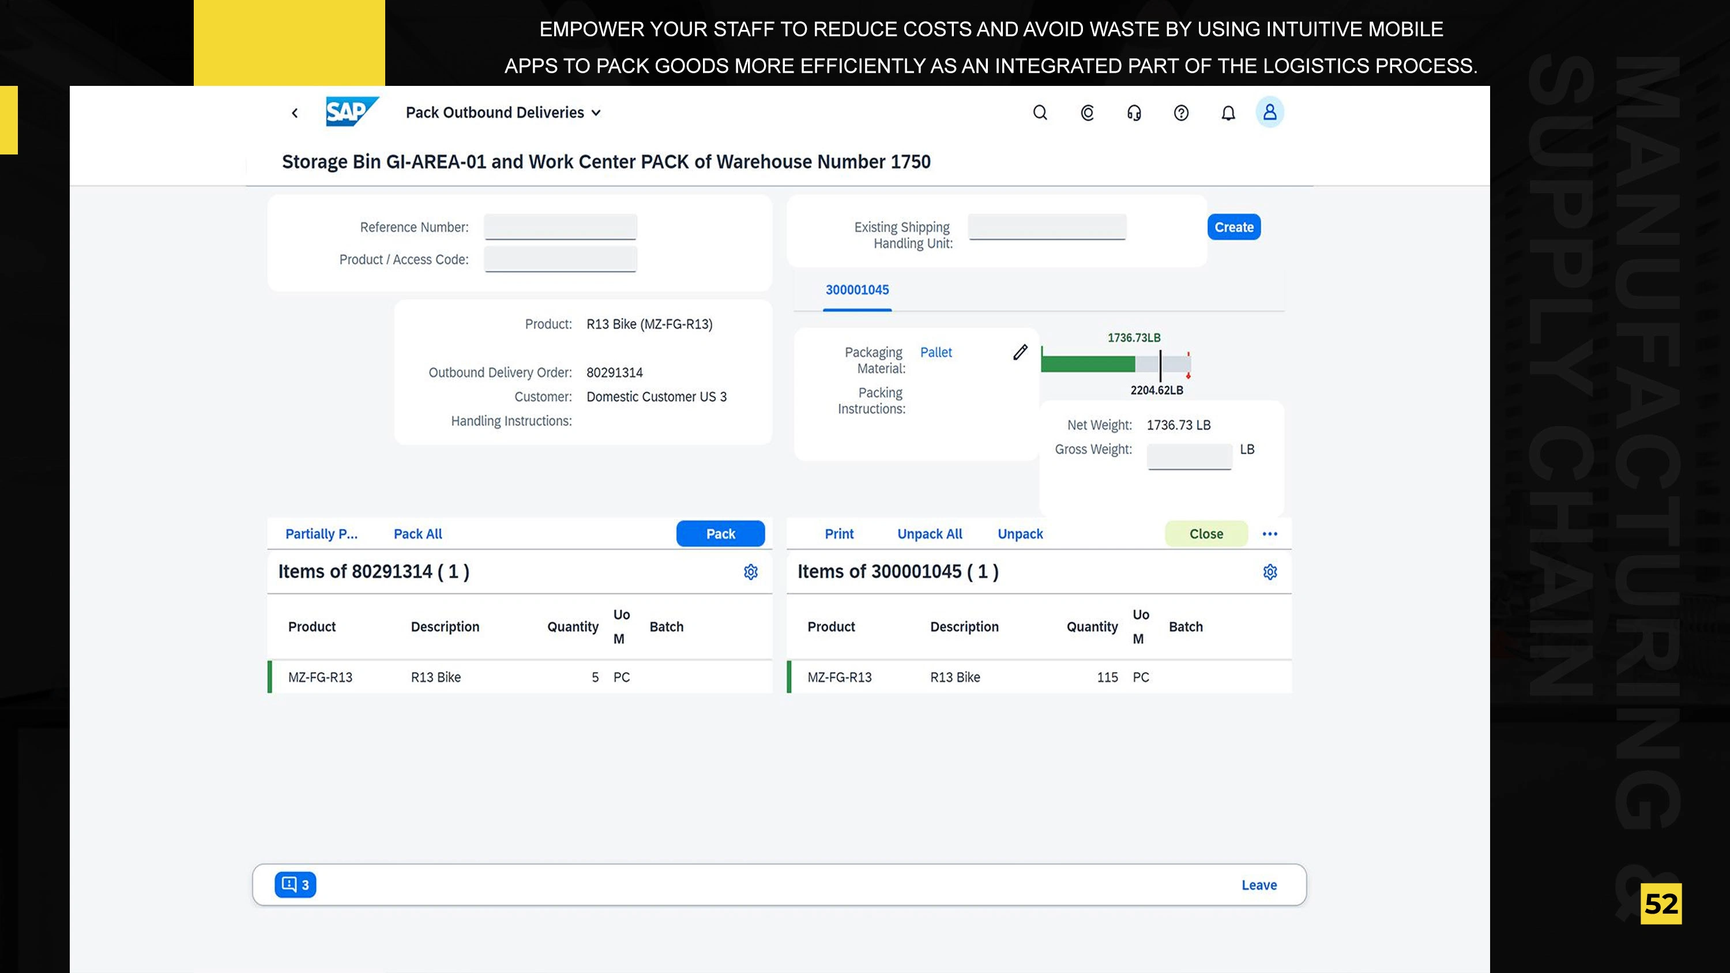1730x973 pixels.
Task: Click the back arrow icon
Action: tap(294, 113)
